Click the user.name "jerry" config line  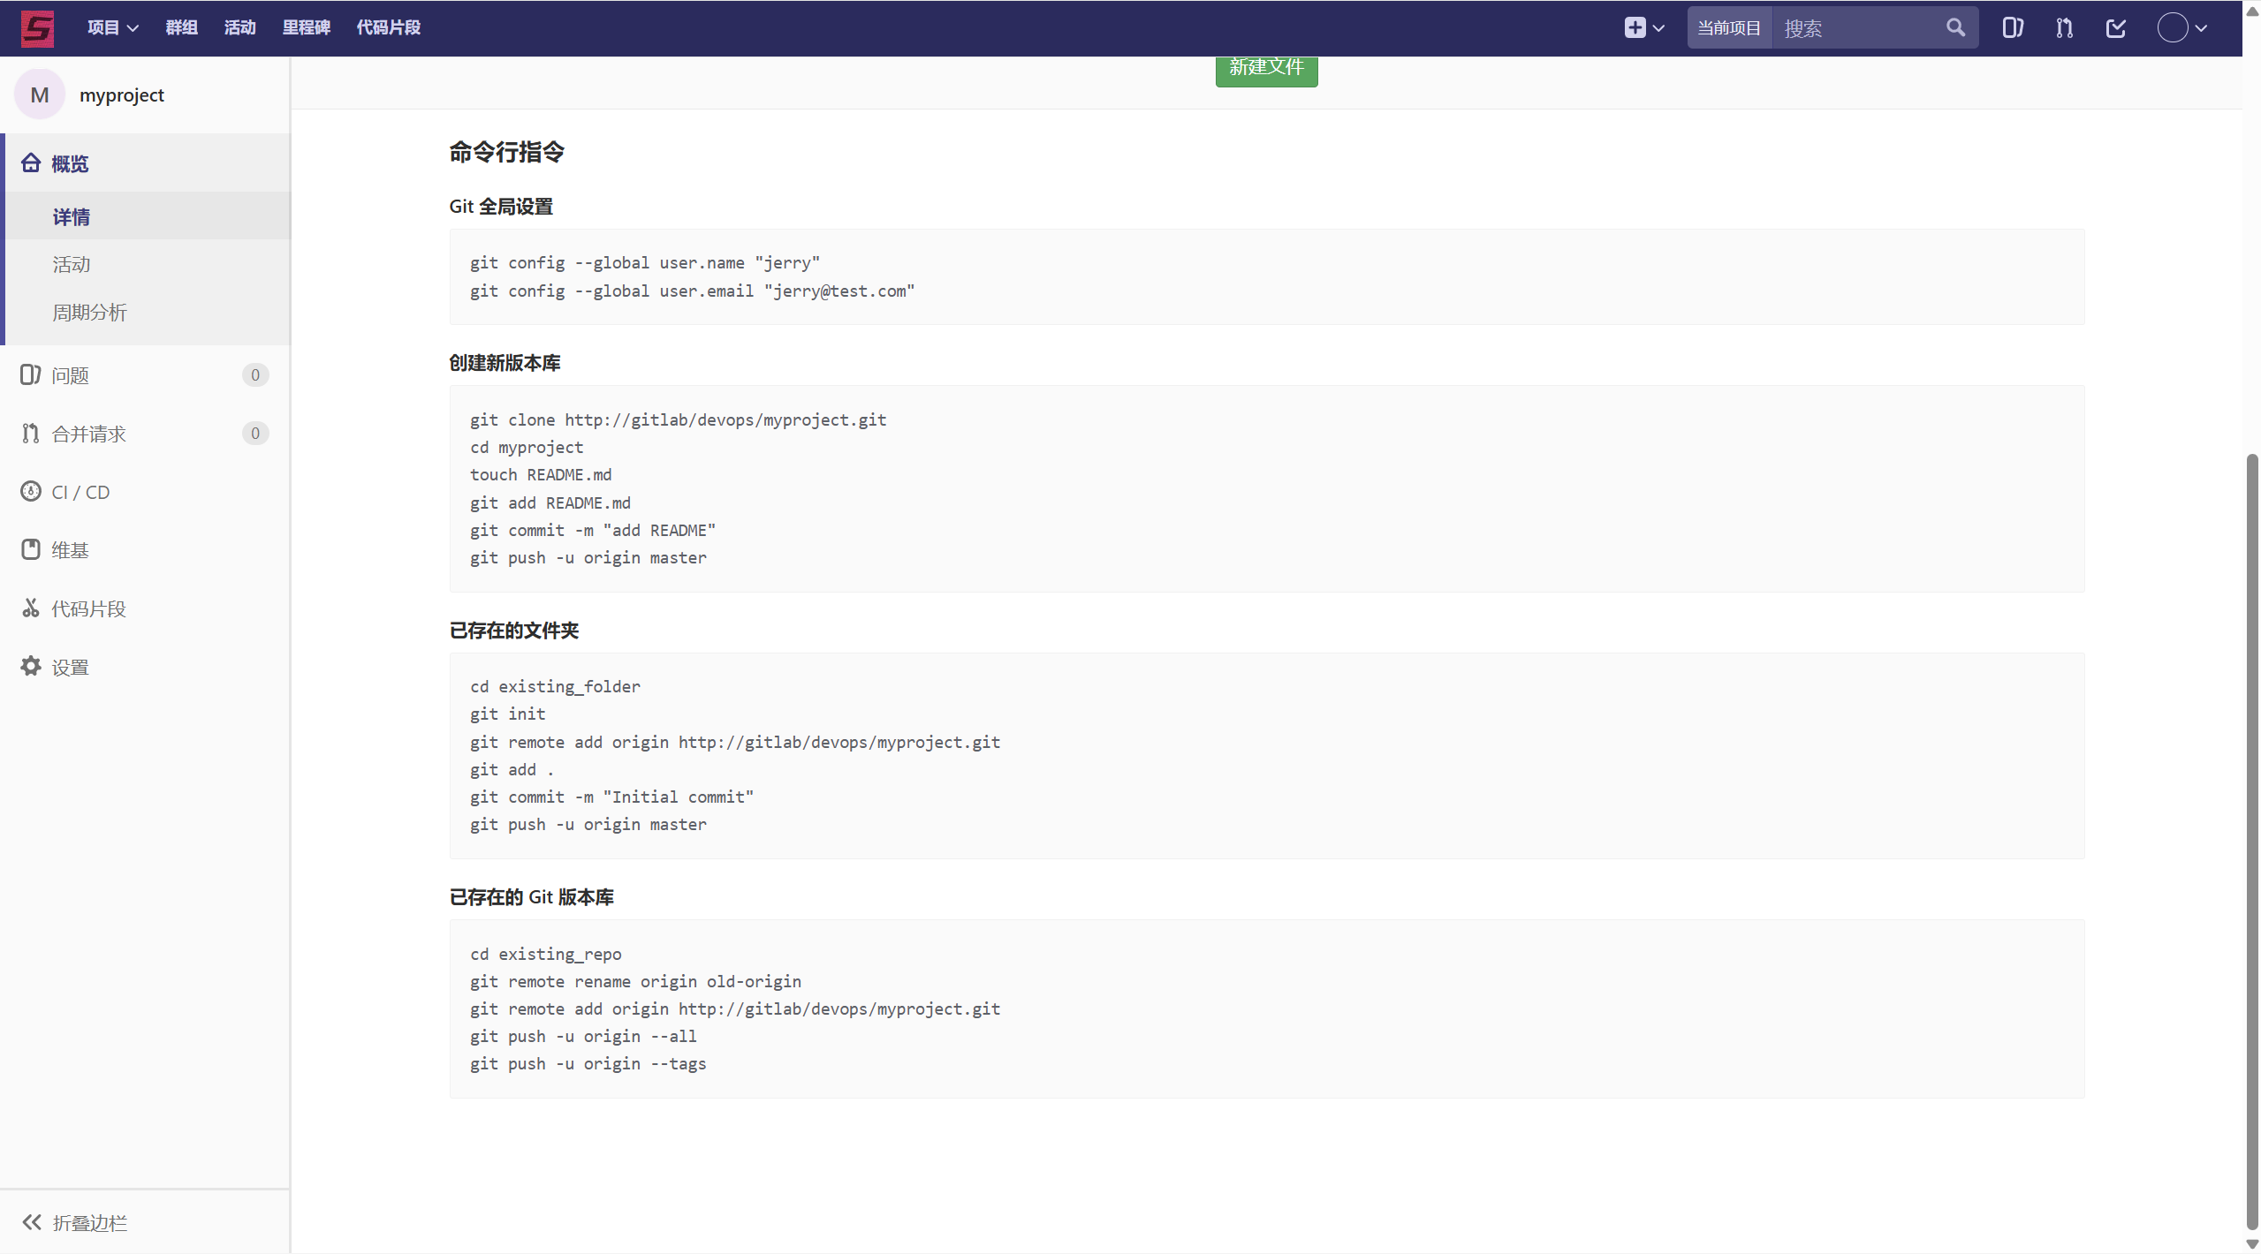tap(645, 262)
